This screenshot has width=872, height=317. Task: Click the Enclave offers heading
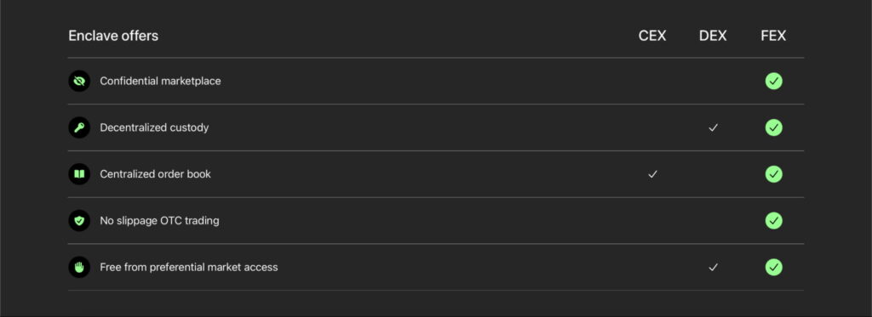(113, 36)
